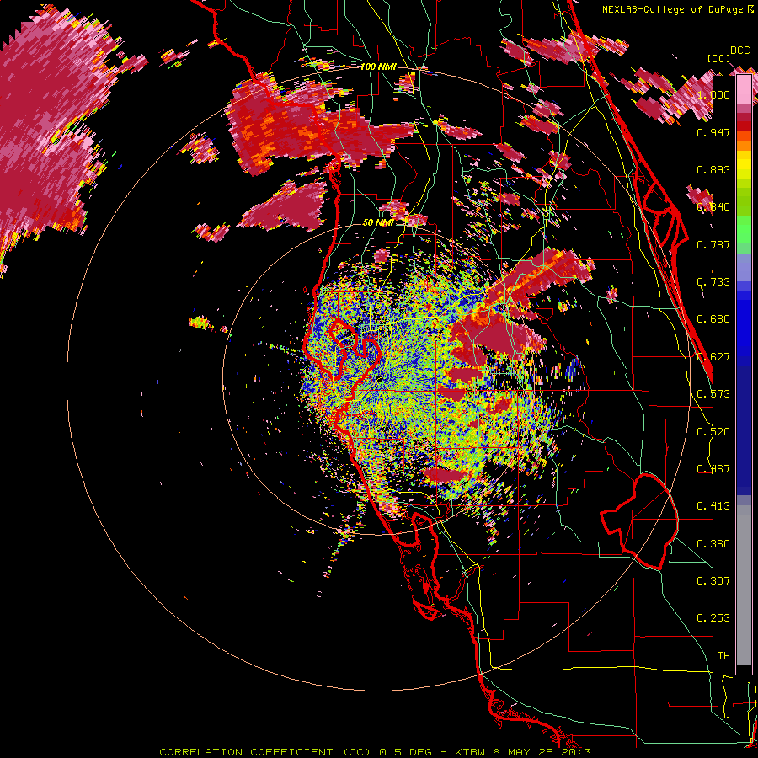Select the 0.947 legend value

coord(713,132)
